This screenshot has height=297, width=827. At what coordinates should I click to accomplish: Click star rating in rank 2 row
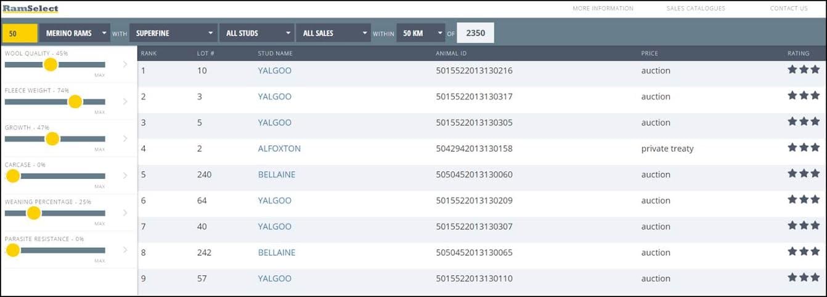(804, 95)
